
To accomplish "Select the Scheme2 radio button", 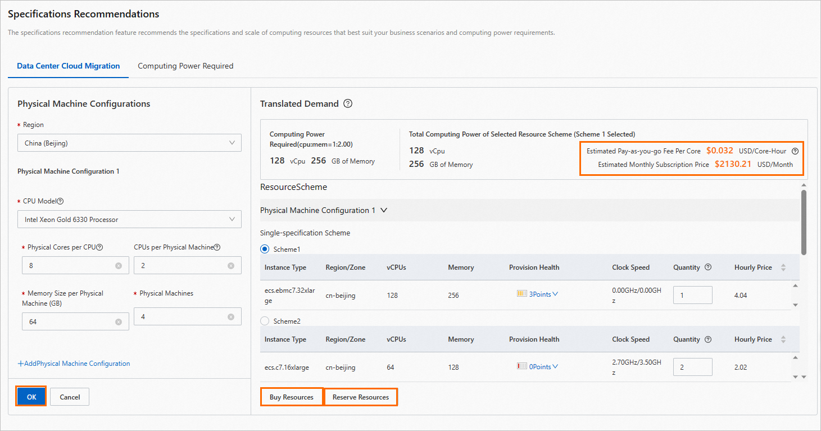I will coord(265,321).
